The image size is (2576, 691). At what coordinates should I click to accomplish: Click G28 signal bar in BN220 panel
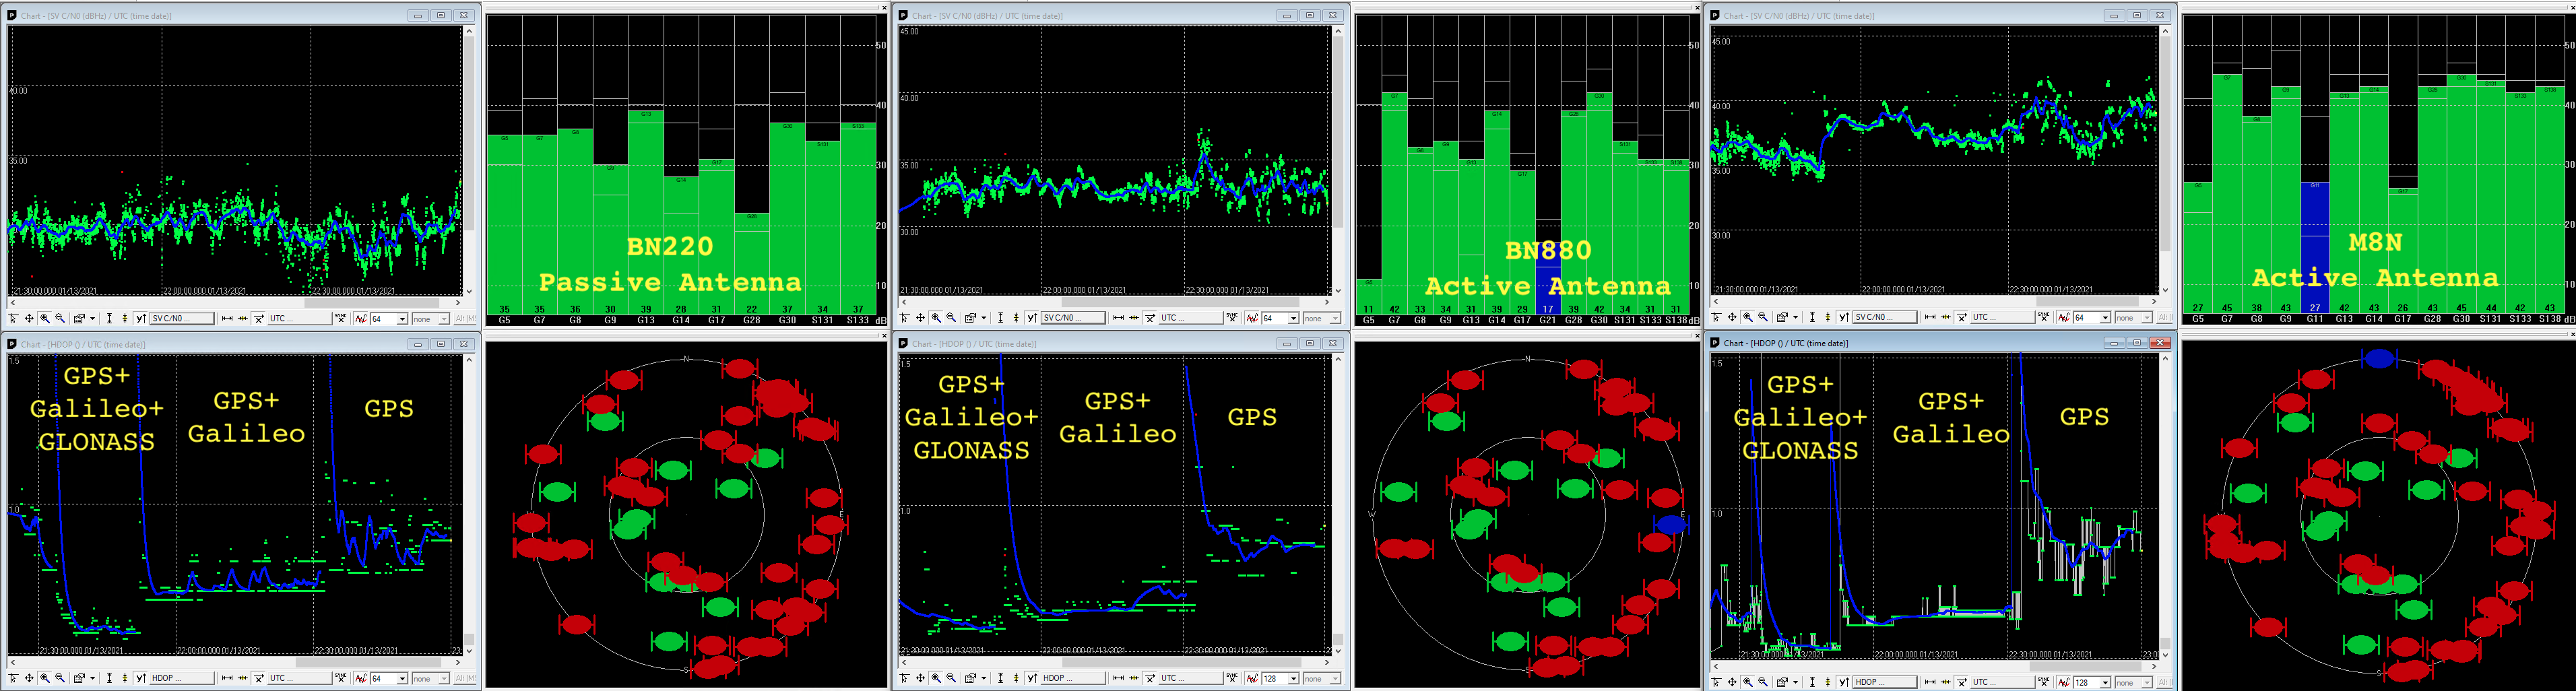[x=751, y=263]
